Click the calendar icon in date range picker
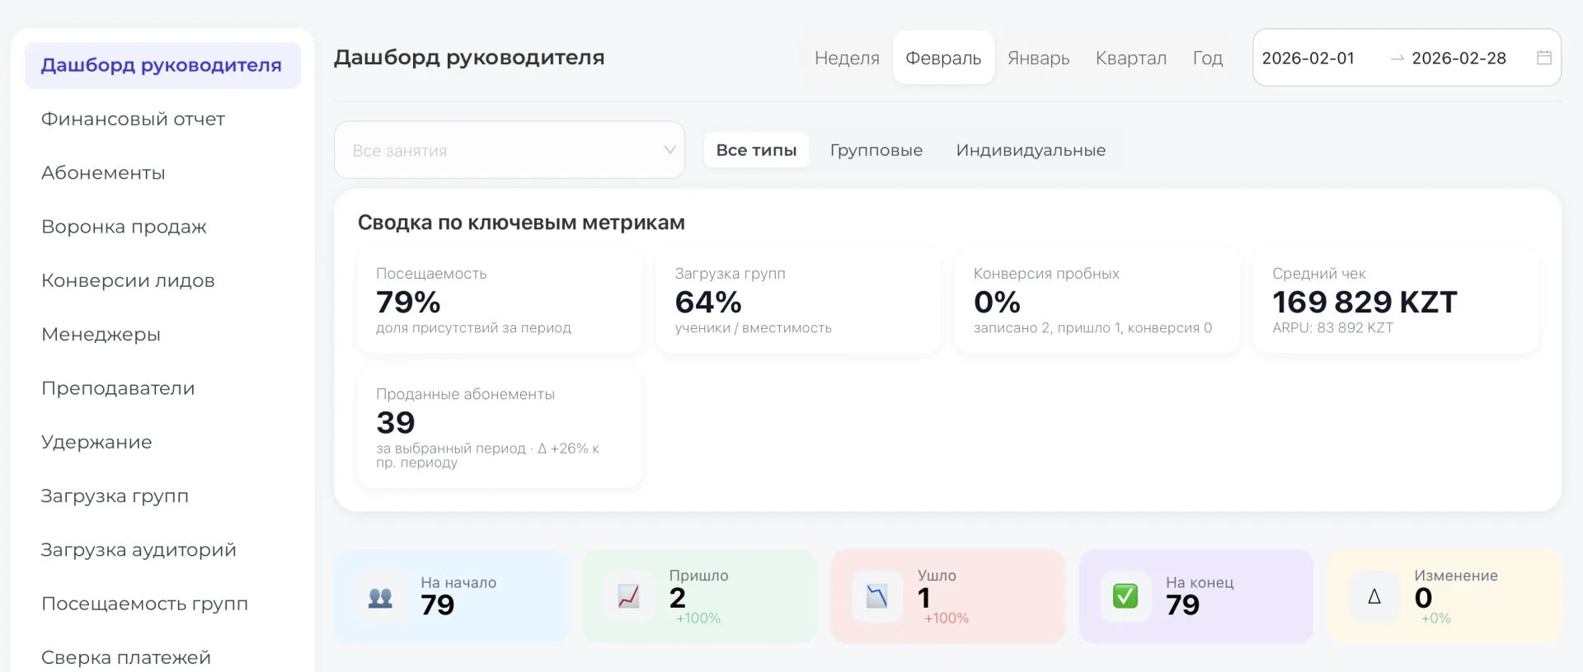The image size is (1583, 672). click(x=1544, y=58)
